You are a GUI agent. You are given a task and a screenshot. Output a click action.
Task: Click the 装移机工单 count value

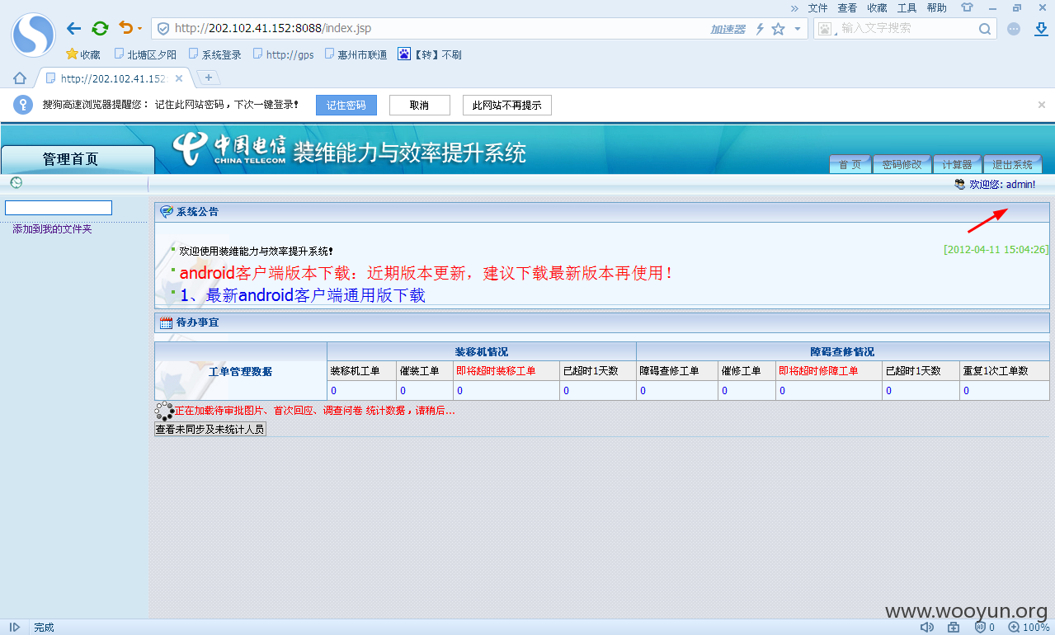333,391
